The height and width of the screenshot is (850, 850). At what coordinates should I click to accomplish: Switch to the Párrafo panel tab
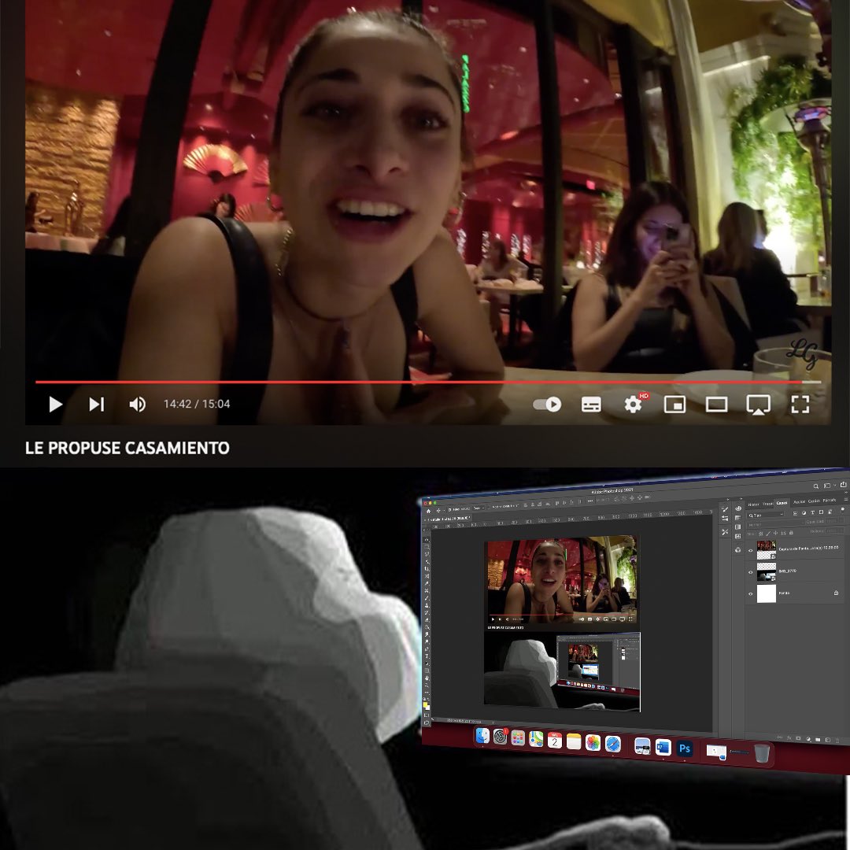point(830,501)
